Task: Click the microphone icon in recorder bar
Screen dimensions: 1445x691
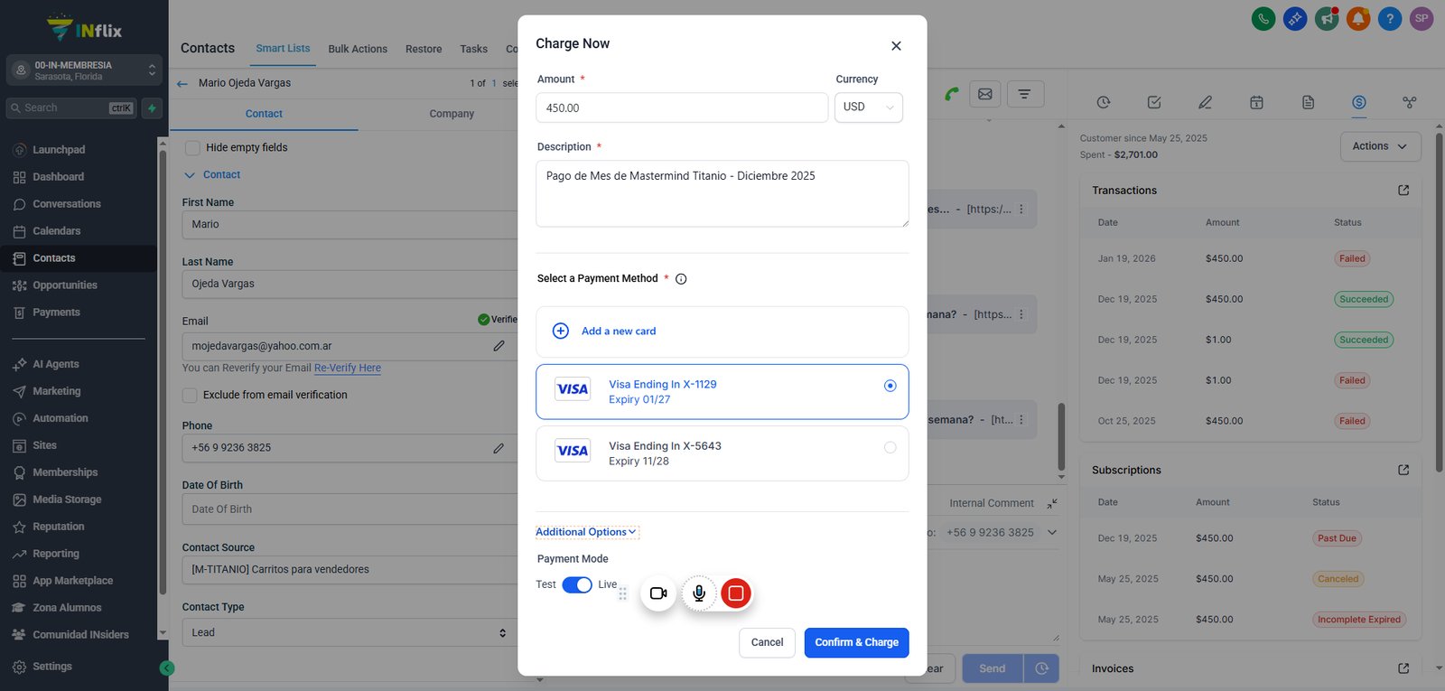Action: tap(698, 593)
